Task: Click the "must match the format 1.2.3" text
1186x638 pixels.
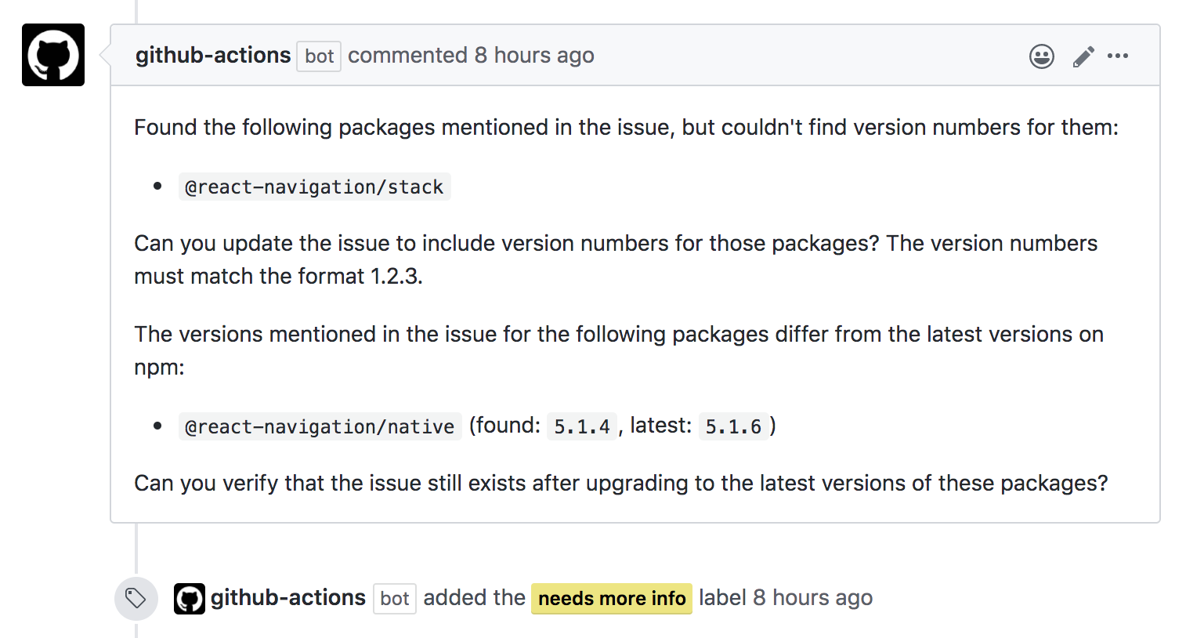Action: (x=278, y=277)
